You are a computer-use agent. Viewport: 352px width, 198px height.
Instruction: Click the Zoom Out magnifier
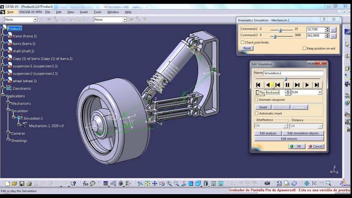[x=176, y=184]
